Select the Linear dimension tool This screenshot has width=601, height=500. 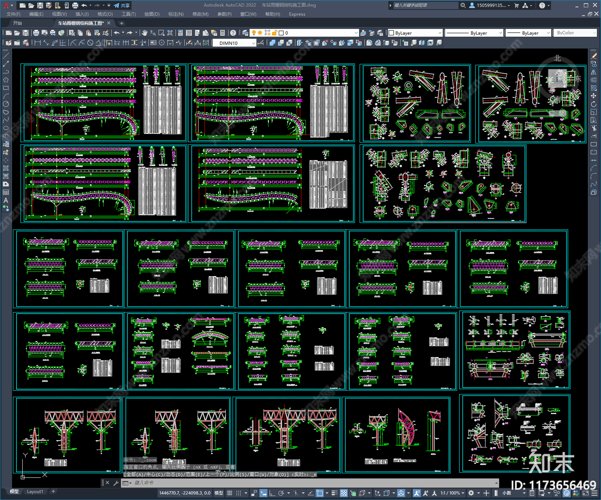[38, 43]
